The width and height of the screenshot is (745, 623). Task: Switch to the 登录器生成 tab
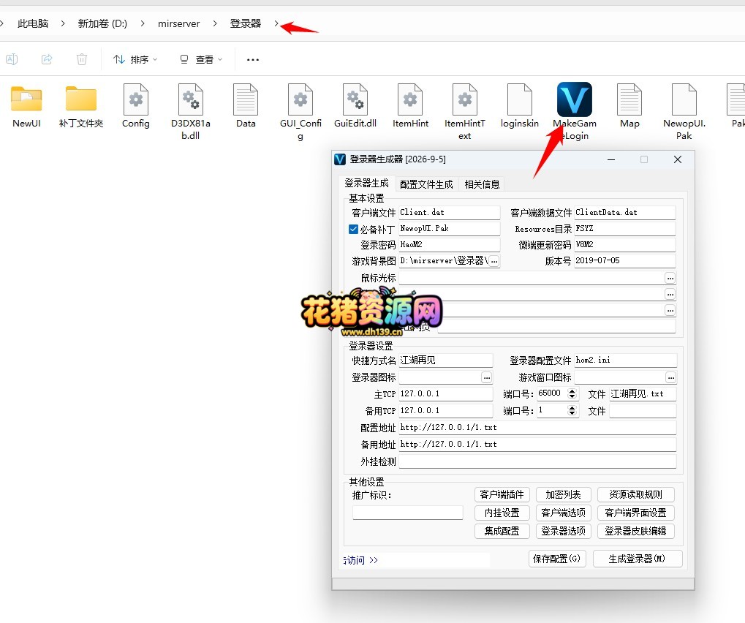(366, 184)
